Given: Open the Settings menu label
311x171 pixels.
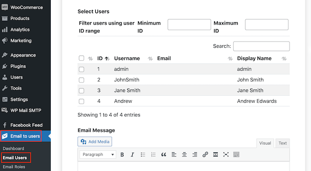Looking at the screenshot, I should (x=19, y=99).
